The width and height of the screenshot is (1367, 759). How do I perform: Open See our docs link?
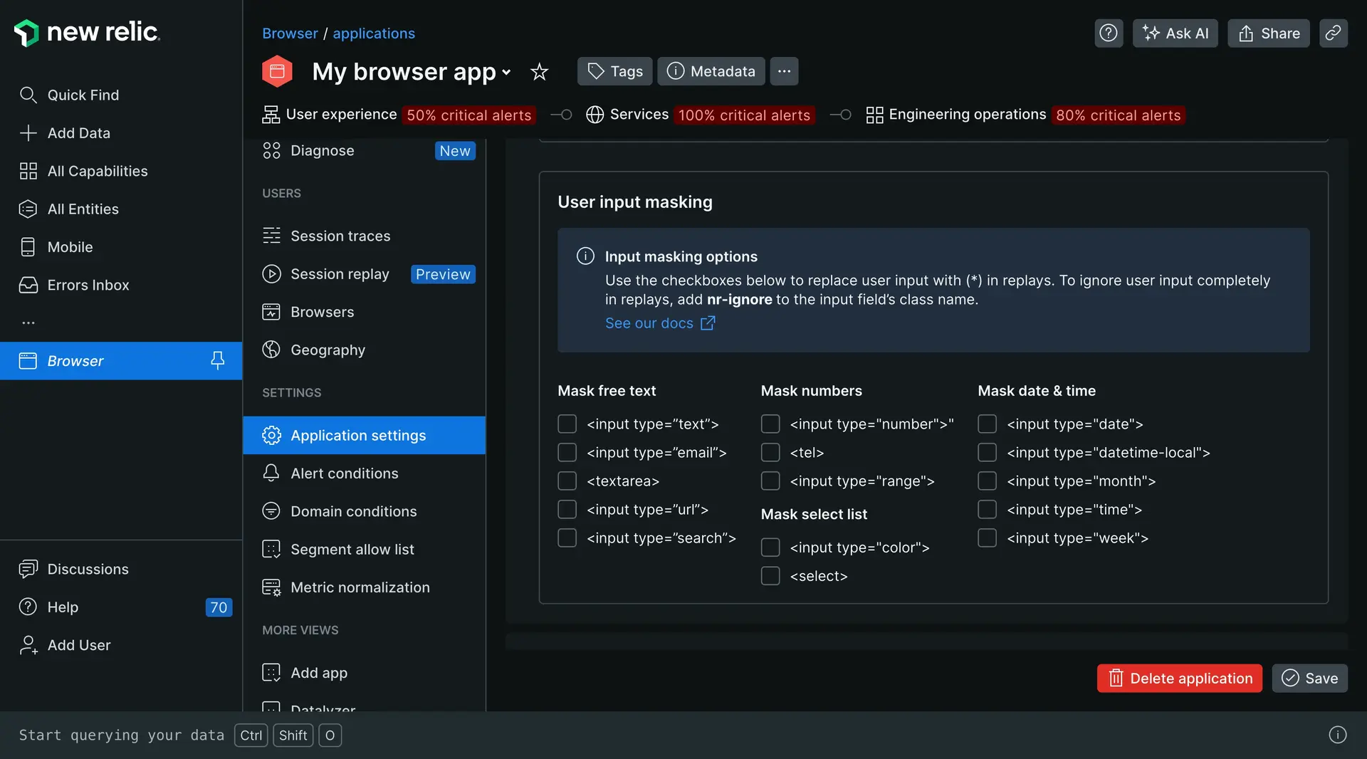(x=660, y=323)
